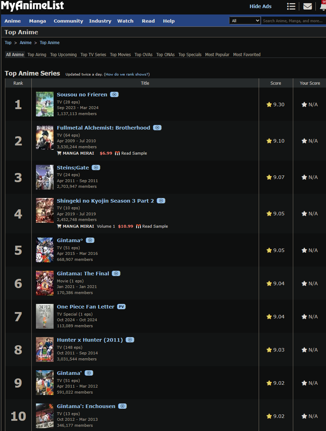Click the Hunter x Hunter (2011) play icon
This screenshot has height=431, width=326.
[x=130, y=340]
